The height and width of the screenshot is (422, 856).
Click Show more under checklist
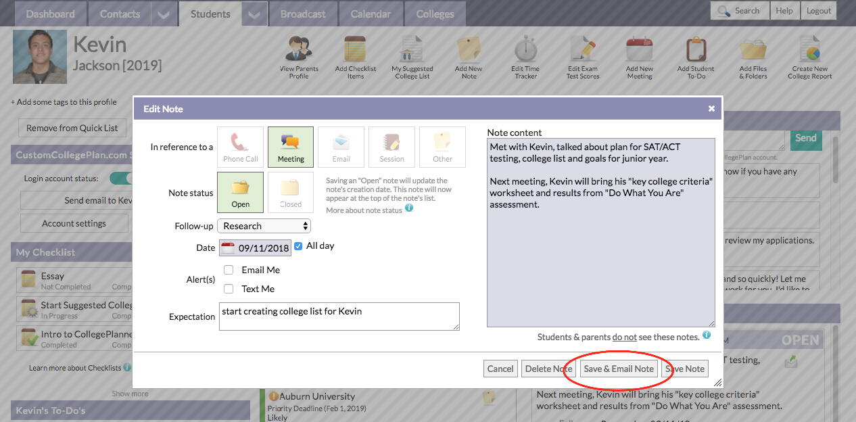(130, 394)
